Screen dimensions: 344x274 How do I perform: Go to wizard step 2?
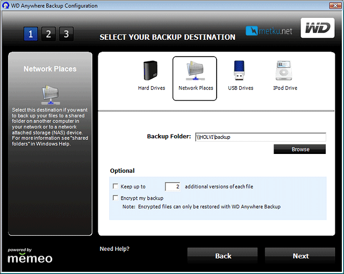[48, 34]
